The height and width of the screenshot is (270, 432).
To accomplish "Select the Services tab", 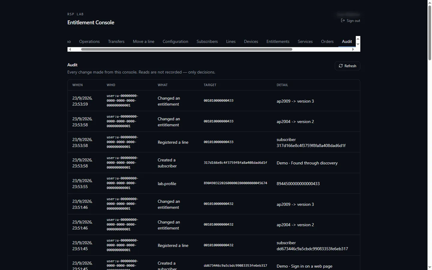I will pyautogui.click(x=305, y=41).
